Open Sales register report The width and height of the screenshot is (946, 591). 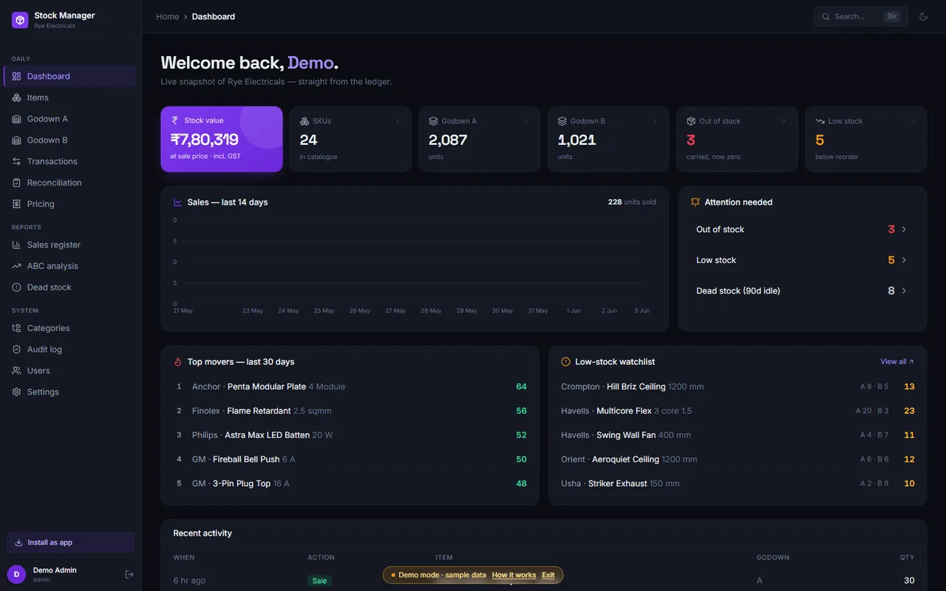coord(70,245)
